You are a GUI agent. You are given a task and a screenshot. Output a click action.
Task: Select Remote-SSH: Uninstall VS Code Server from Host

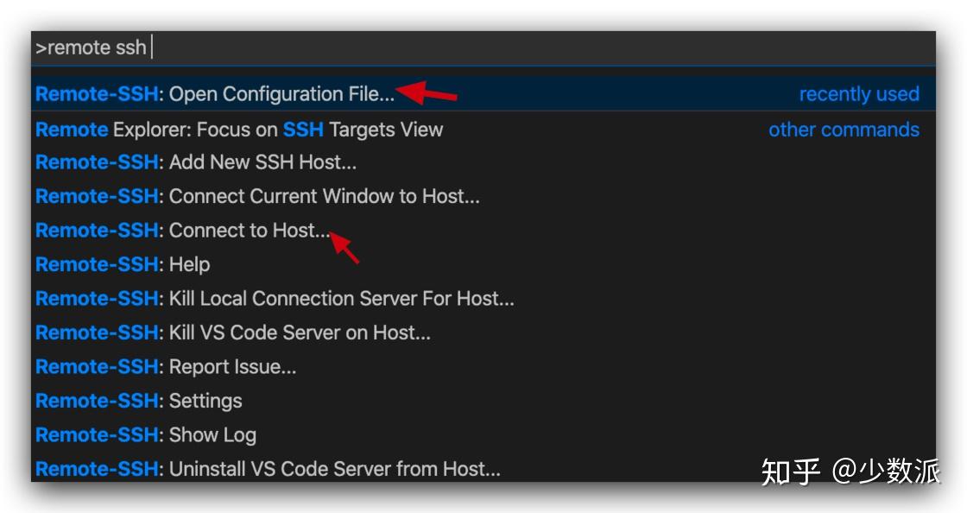click(483, 467)
